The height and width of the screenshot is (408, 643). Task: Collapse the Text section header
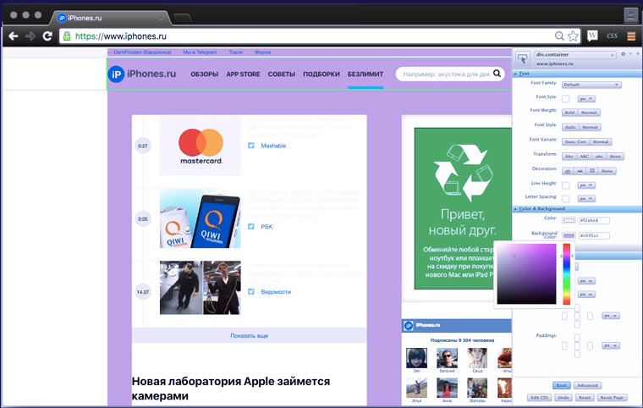pyautogui.click(x=577, y=74)
